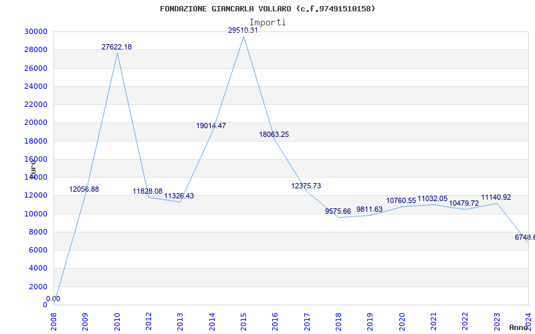This screenshot has width=535, height=334.
Task: Click the 2009 x-axis year label
Action: tap(85, 322)
